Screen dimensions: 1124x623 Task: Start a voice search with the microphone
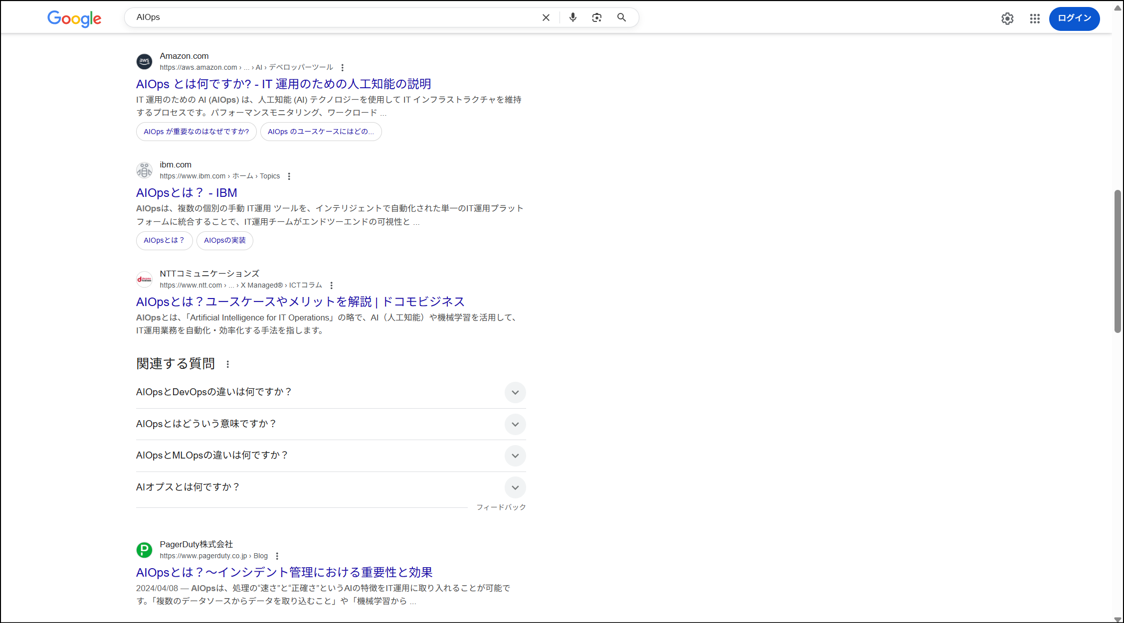click(x=572, y=17)
